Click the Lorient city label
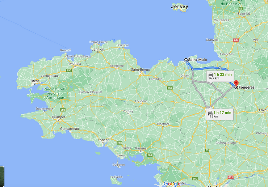Viewport: 268px width, 187px height. click(x=103, y=140)
